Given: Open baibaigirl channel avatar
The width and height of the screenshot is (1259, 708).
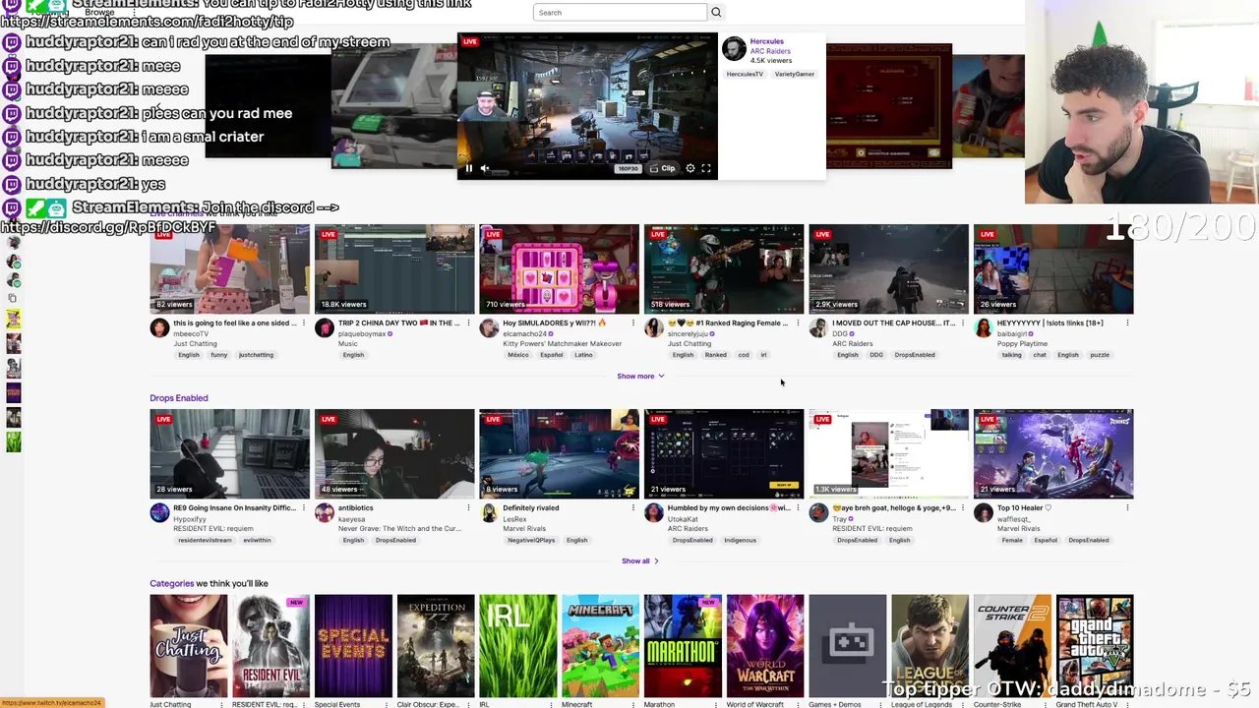Looking at the screenshot, I should (983, 328).
